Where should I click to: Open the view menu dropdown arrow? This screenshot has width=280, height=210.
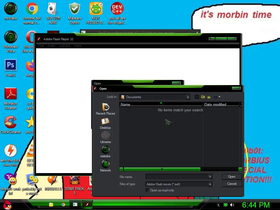coord(220,97)
